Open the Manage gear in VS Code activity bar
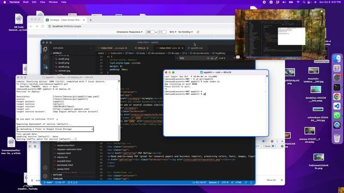The height and width of the screenshot is (193, 344). pos(45,176)
